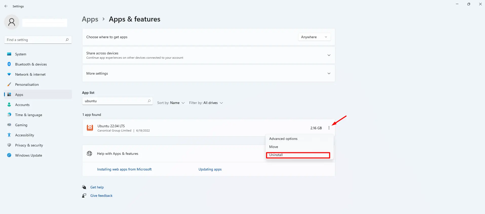Expand Share across devices section
Viewport: 485px width, 214px height.
tap(208, 55)
